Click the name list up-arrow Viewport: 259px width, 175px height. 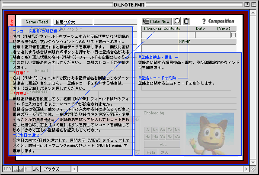coord(137,119)
